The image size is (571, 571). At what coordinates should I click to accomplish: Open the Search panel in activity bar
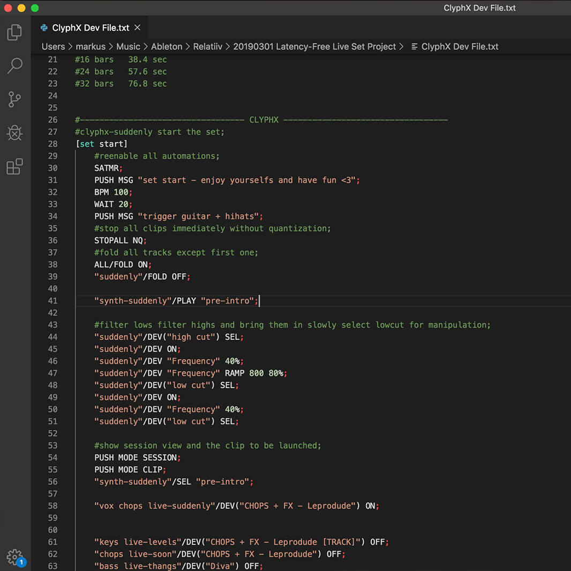click(14, 66)
